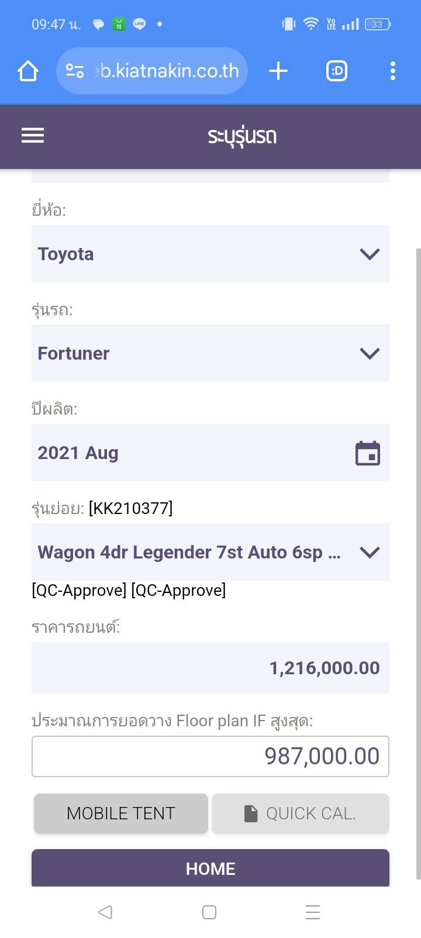Image resolution: width=421 pixels, height=938 pixels.
Task: Open a new browser tab
Action: point(278,71)
